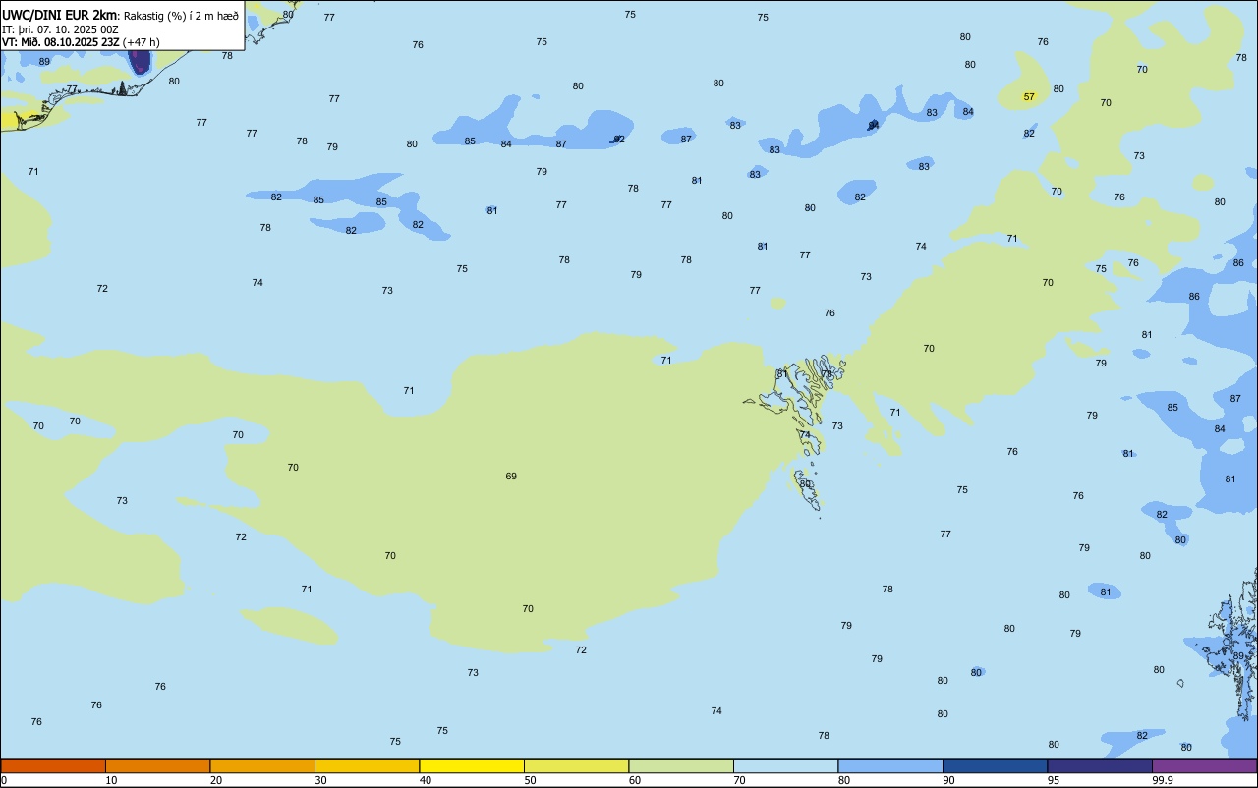Click the "95" legend tick label

(x=1054, y=780)
